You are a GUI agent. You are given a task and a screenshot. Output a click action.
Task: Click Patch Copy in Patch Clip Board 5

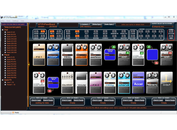point(158,100)
